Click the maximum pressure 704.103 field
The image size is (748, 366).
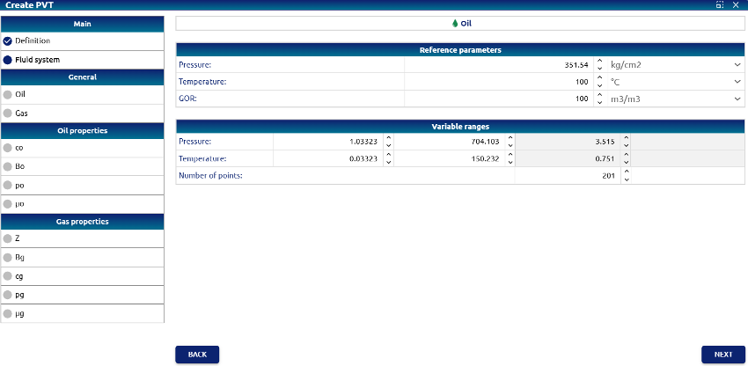(449, 141)
